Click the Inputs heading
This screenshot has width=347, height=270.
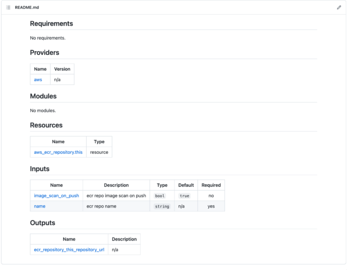point(40,169)
